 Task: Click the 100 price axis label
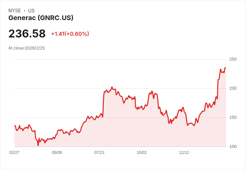(x=233, y=147)
